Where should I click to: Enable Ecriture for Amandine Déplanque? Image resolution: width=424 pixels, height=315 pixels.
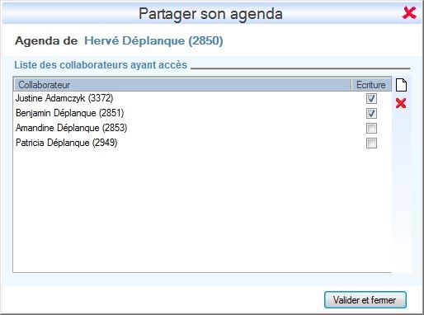coord(371,128)
